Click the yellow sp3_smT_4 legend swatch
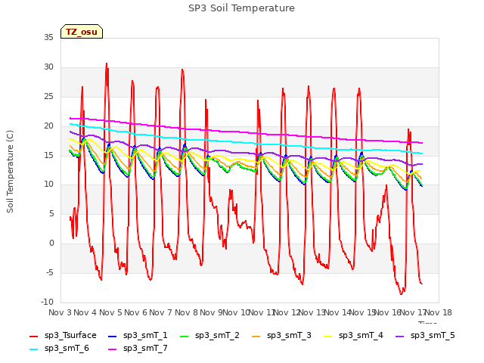This screenshot has height=363, width=484. tap(328, 337)
